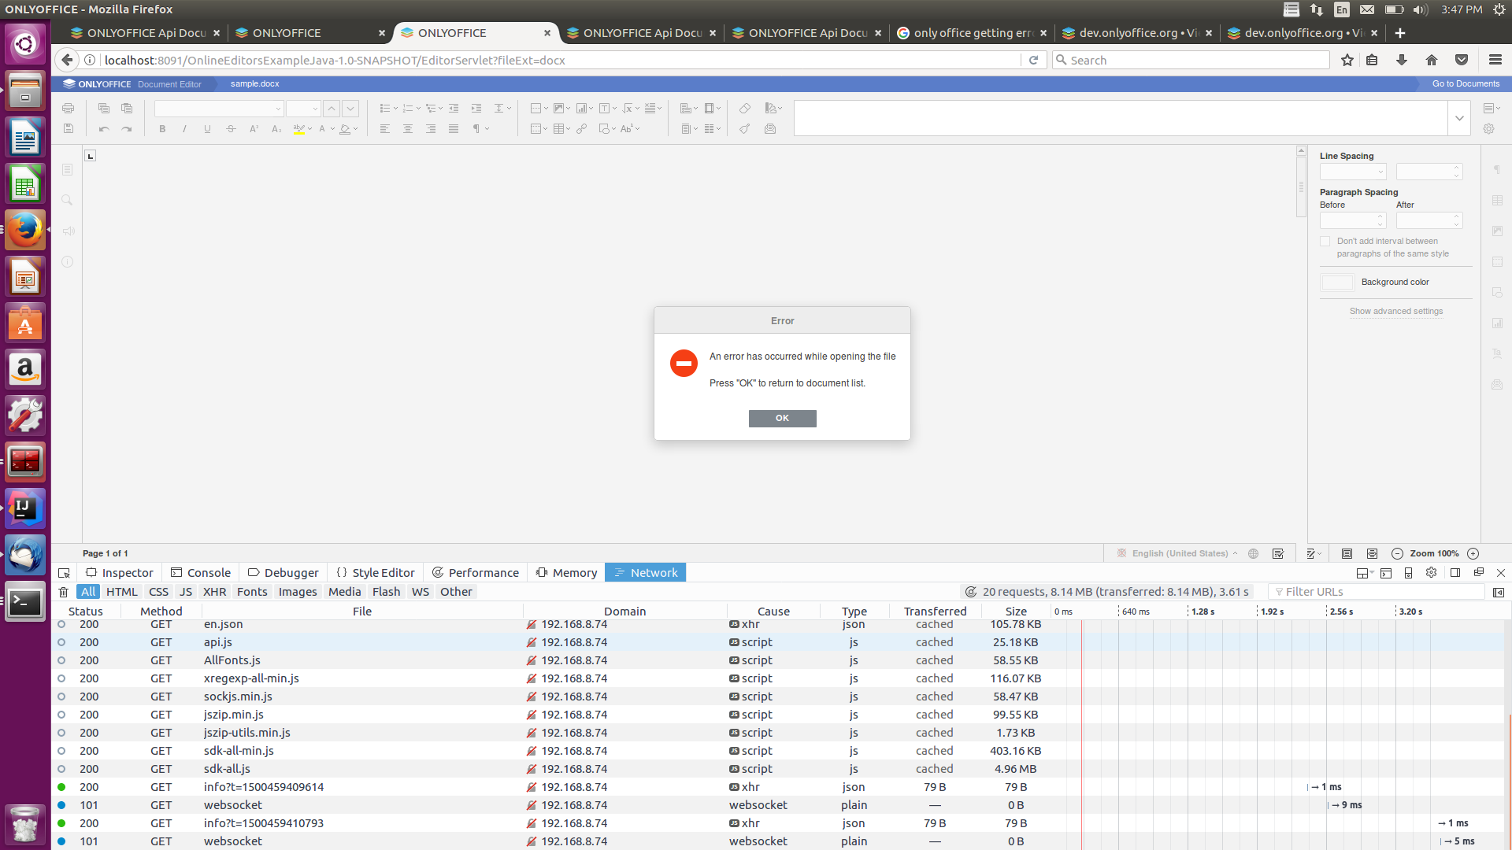Print the document
Viewport: 1512px width, 850px height.
click(x=68, y=108)
